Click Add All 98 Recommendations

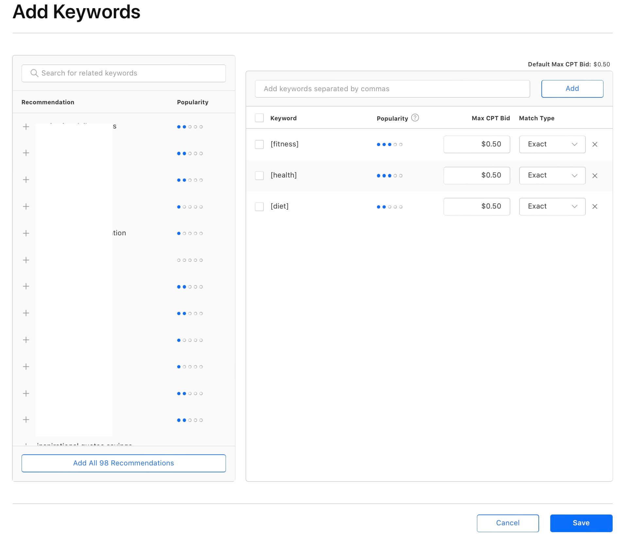[124, 463]
